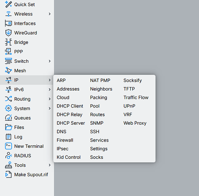This screenshot has width=199, height=196.
Task: Open DHCP Client entry
Action: 70,106
